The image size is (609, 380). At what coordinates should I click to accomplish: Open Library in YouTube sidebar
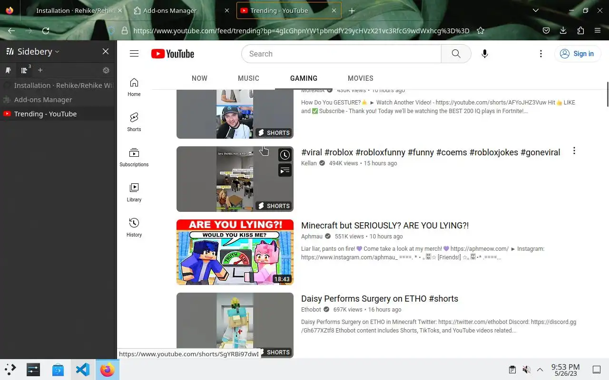pos(134,193)
